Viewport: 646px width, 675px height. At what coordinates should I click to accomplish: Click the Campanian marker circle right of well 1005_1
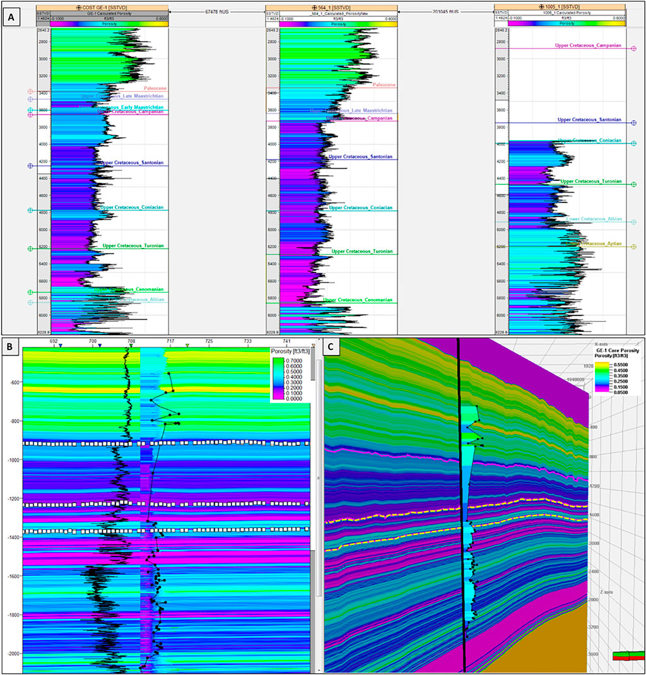633,49
